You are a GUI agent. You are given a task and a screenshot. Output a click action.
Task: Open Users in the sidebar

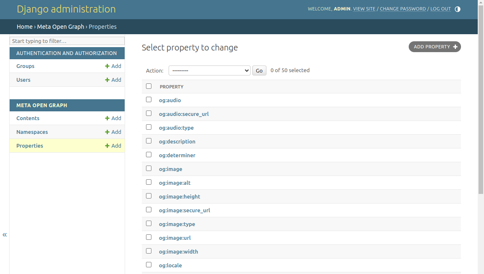[23, 80]
